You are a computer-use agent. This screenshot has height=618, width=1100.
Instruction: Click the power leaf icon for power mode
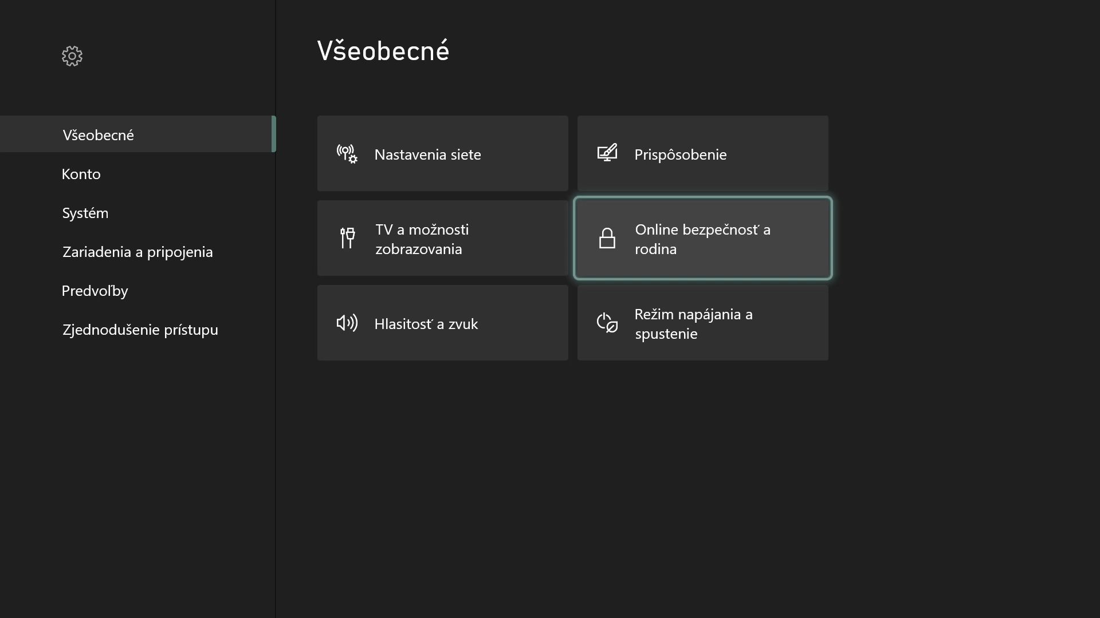(x=607, y=323)
